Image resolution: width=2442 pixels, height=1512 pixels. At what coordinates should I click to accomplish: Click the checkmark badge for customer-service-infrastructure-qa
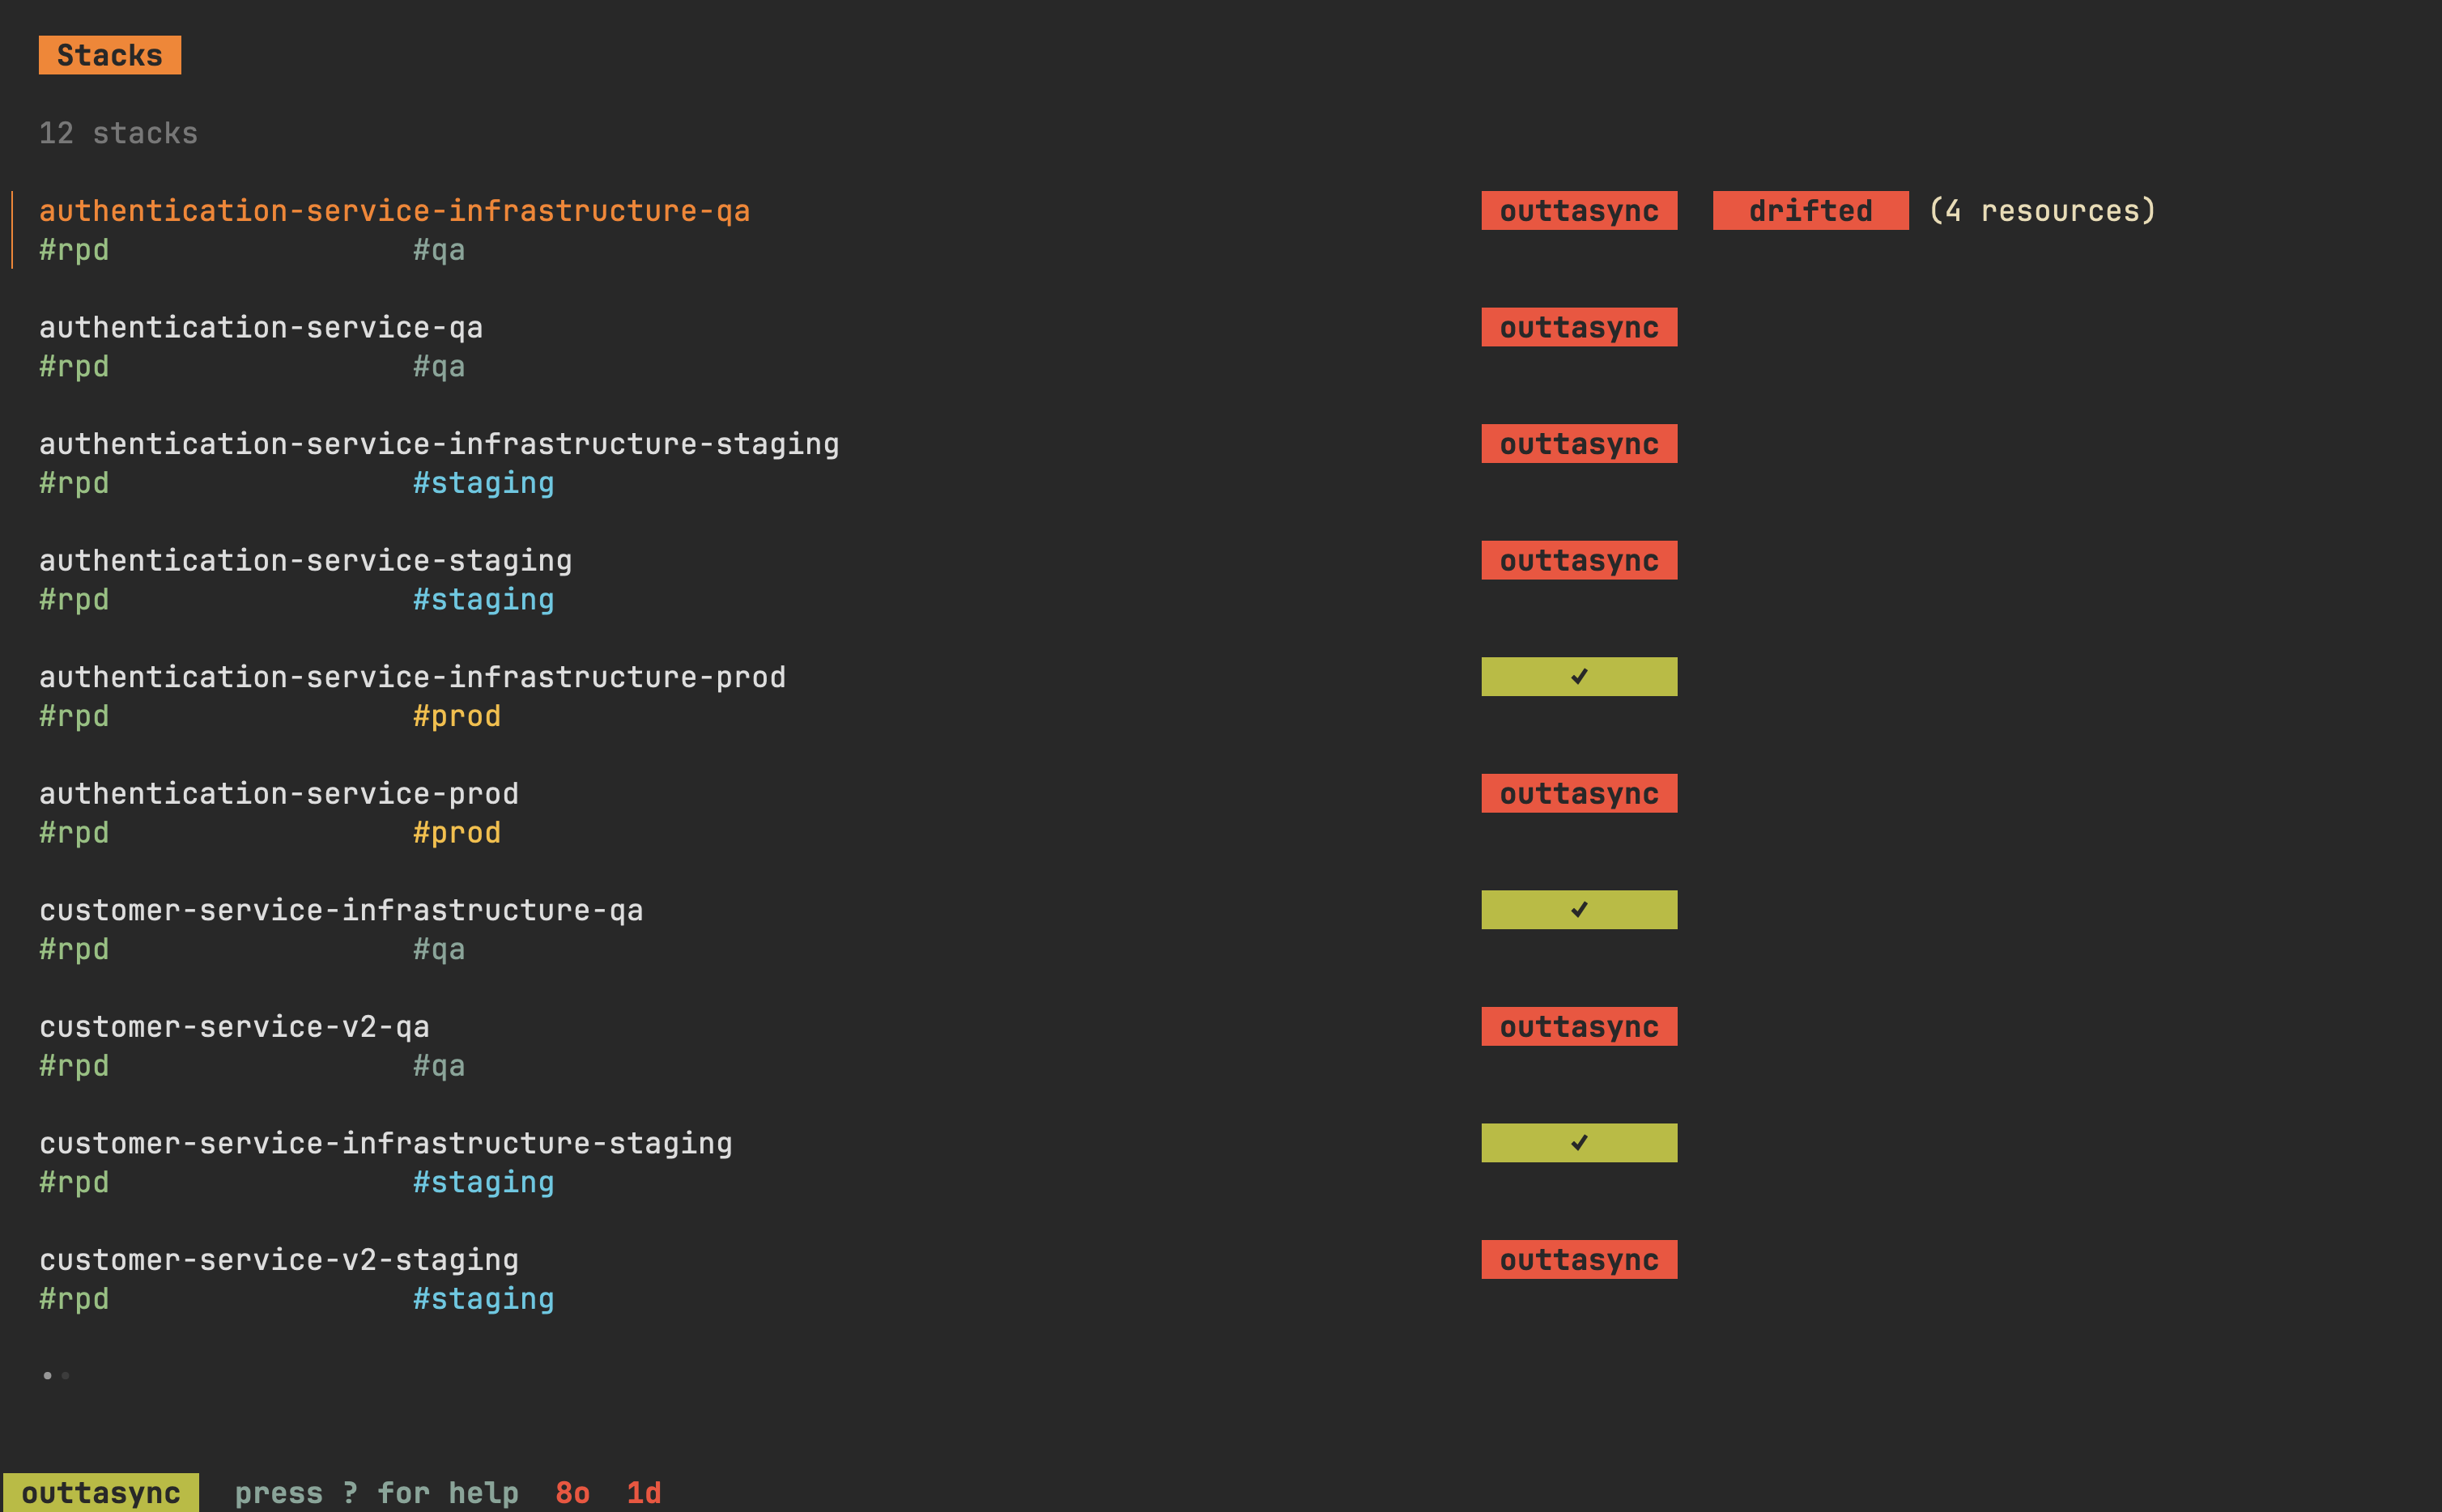[1578, 910]
